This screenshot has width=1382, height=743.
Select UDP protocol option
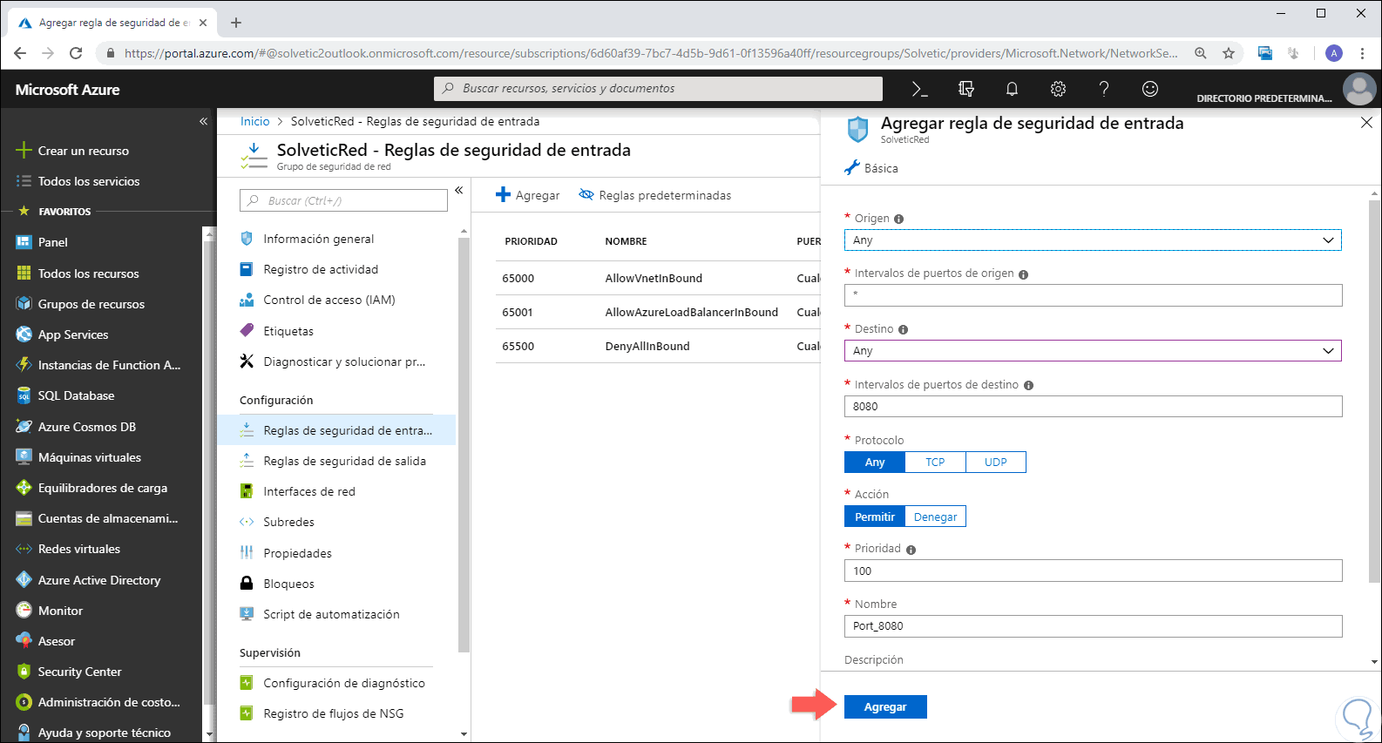(995, 463)
